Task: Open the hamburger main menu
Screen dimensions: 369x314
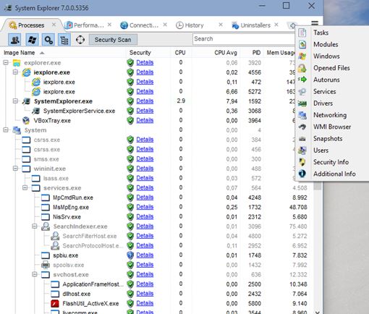Action: [x=315, y=24]
